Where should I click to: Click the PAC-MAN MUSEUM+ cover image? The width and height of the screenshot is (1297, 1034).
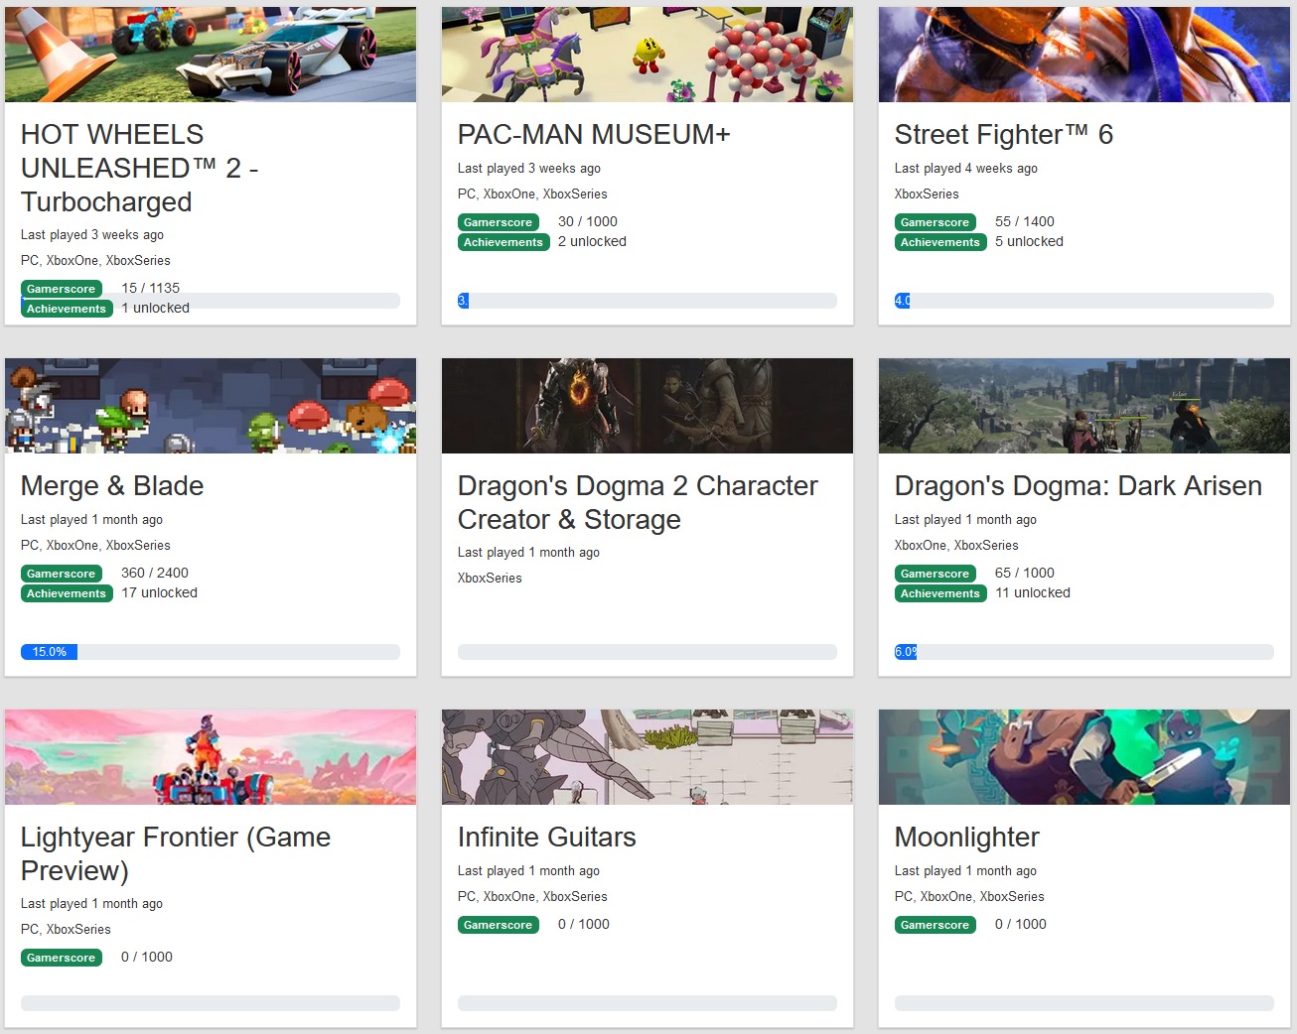coord(648,55)
